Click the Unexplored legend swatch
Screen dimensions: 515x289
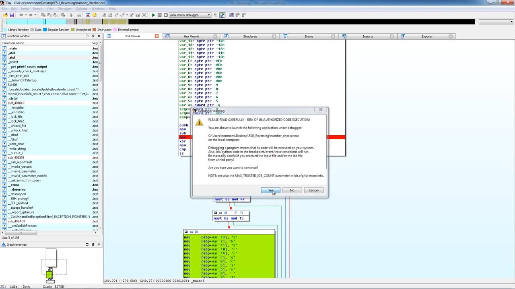click(73, 30)
